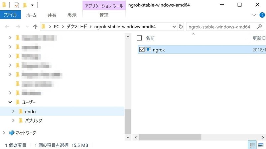Image resolution: width=266 pixels, height=149 pixels.
Task: Open the ファイル menu tab
Action: (x=10, y=15)
